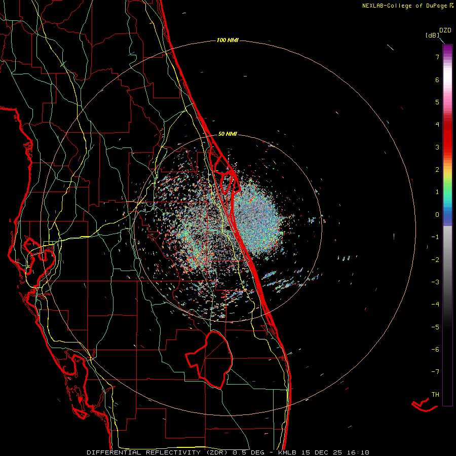Click the -5 value on the dB scale
This screenshot has width=456, height=456.
click(x=435, y=327)
